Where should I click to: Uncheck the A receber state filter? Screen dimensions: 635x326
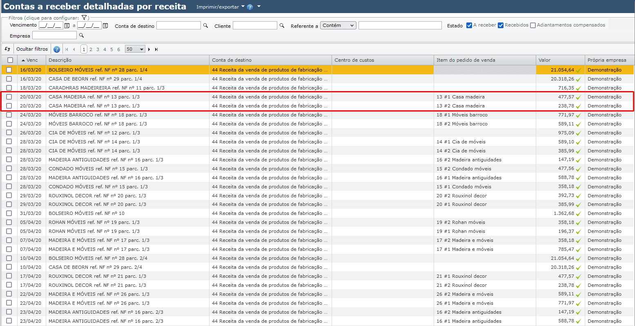(x=469, y=25)
